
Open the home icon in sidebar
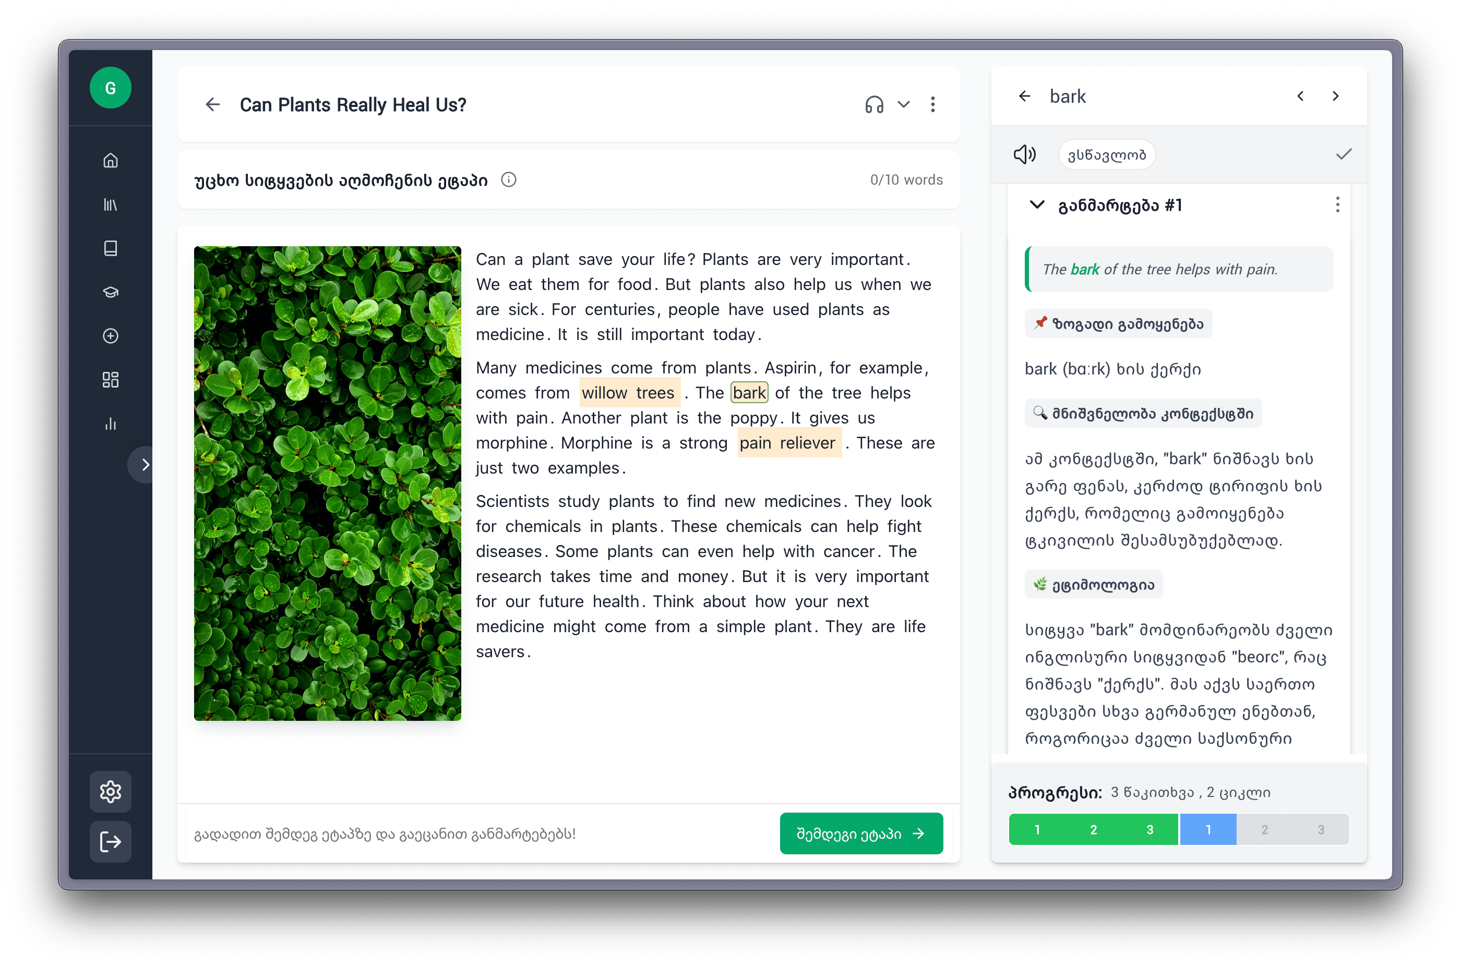click(111, 160)
